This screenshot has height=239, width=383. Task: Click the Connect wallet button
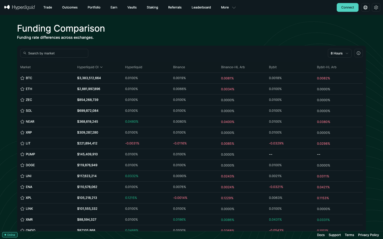click(x=348, y=7)
